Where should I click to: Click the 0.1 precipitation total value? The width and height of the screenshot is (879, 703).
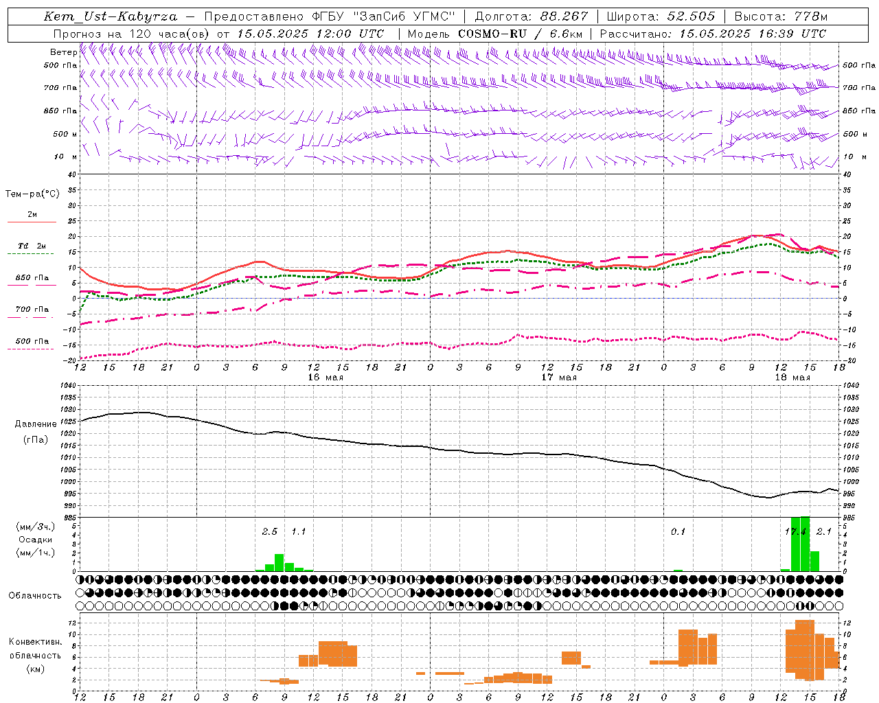tap(678, 531)
